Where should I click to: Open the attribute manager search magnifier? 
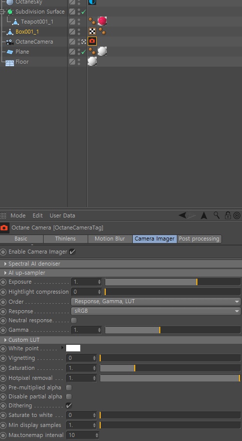pyautogui.click(x=216, y=215)
